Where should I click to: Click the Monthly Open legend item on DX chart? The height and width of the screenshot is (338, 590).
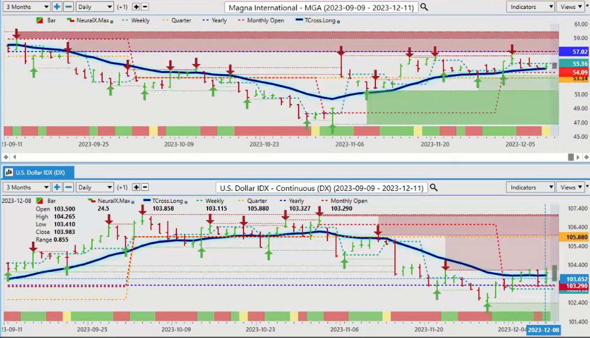click(x=344, y=201)
